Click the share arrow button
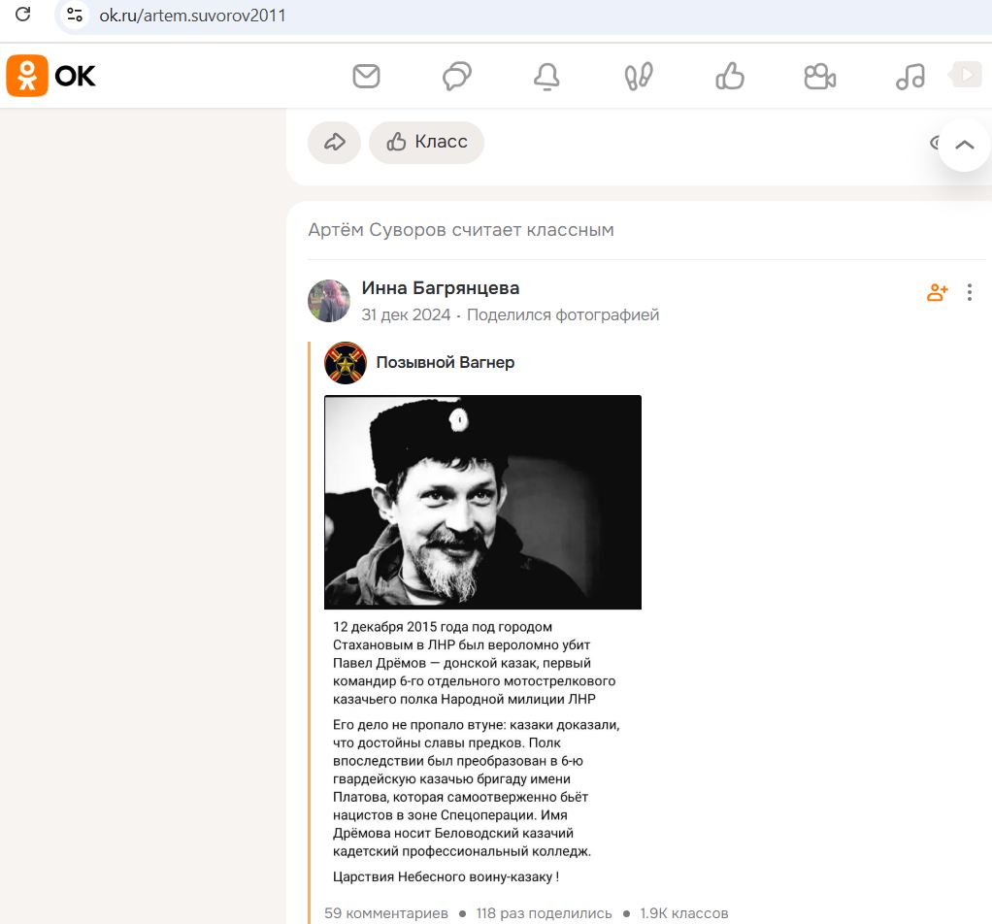Screen dimensions: 992x924 334,143
